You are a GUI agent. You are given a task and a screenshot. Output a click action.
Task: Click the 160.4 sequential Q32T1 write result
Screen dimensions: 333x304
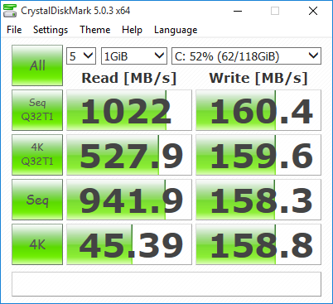(258, 110)
